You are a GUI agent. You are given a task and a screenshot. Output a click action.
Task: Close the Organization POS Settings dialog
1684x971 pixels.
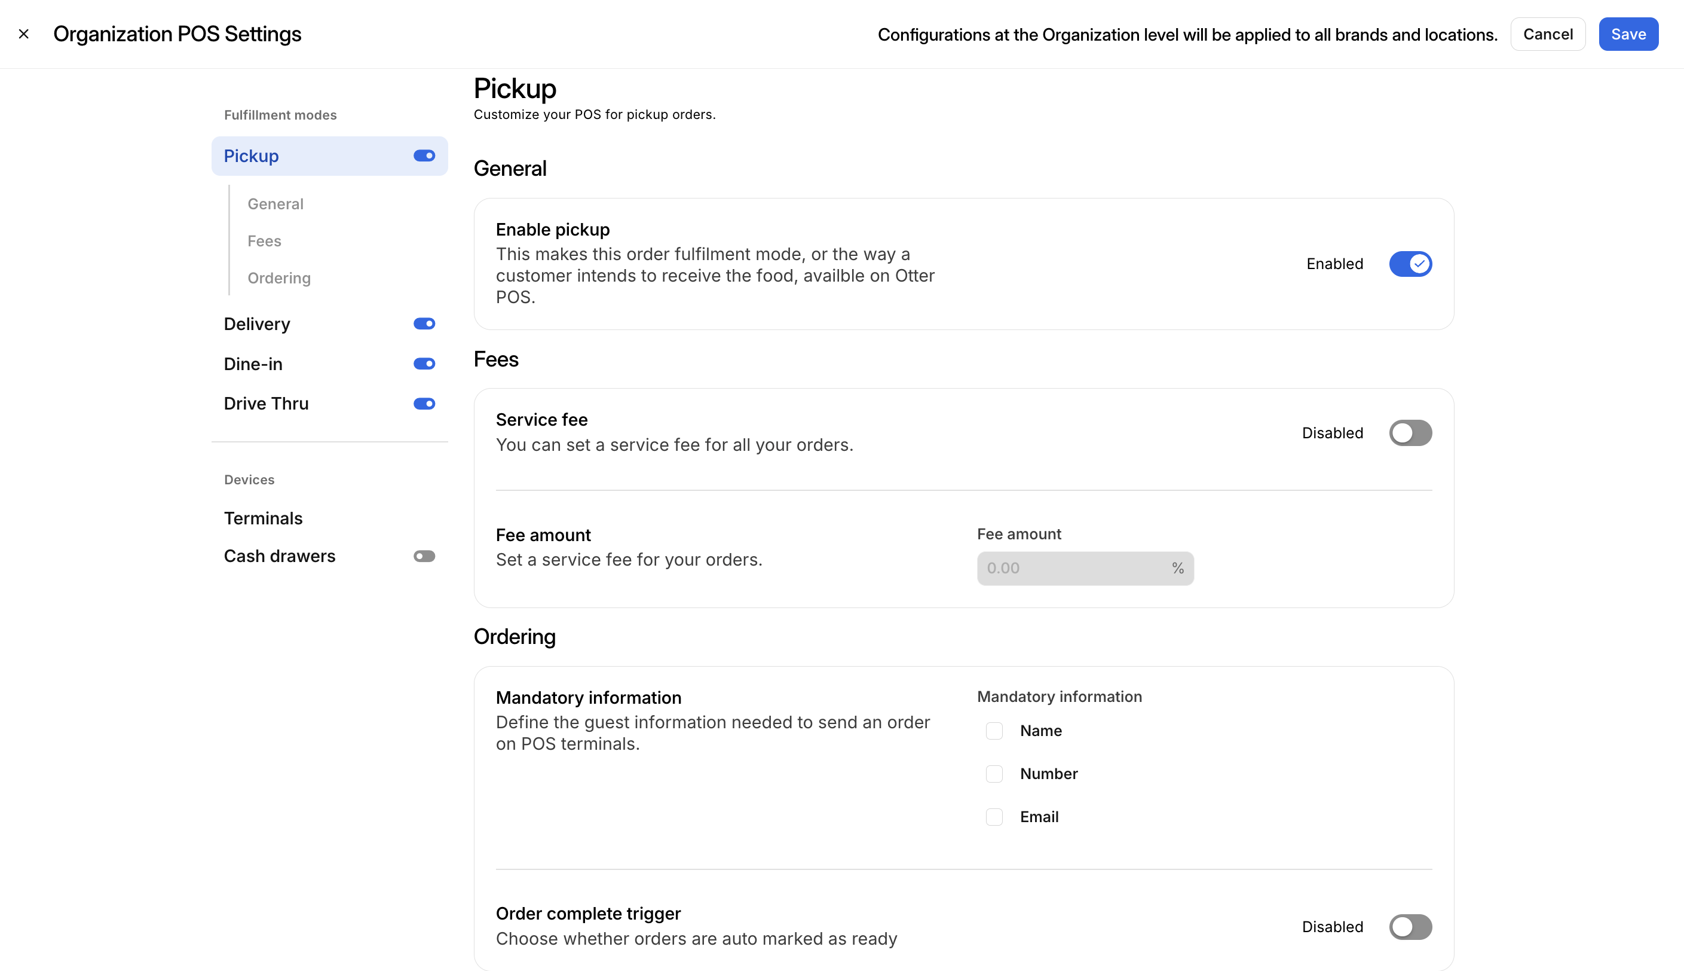point(24,33)
